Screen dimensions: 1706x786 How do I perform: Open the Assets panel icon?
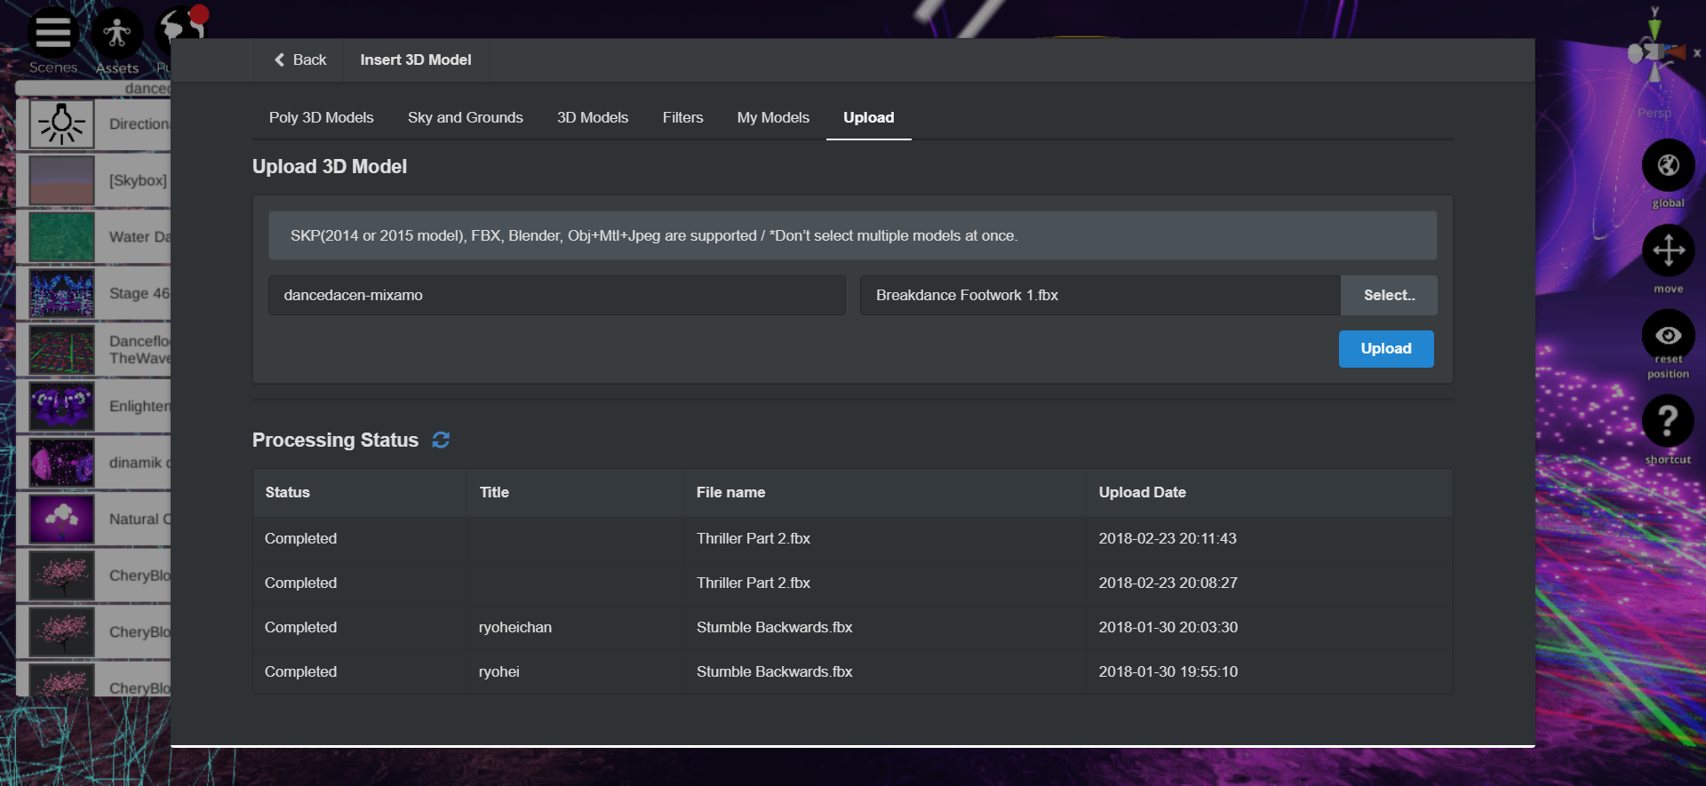pos(117,34)
